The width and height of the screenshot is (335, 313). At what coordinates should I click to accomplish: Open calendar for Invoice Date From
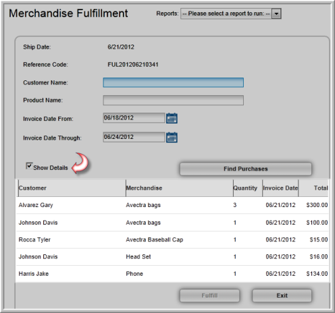coord(172,118)
